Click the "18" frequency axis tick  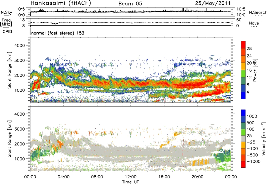pos(22,20)
